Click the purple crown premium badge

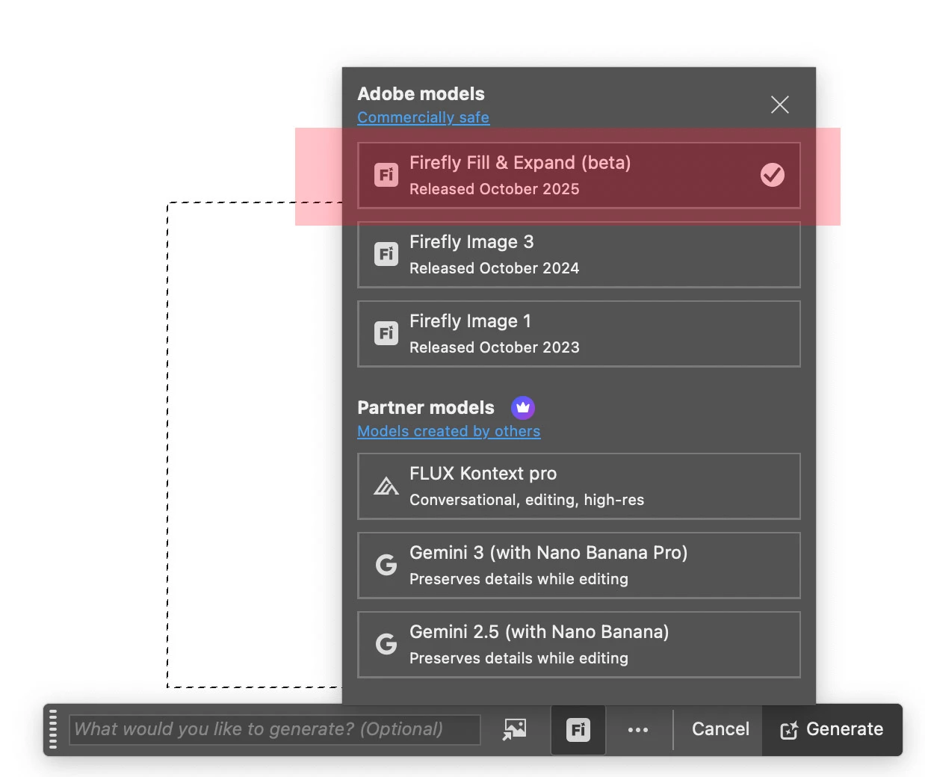tap(523, 407)
